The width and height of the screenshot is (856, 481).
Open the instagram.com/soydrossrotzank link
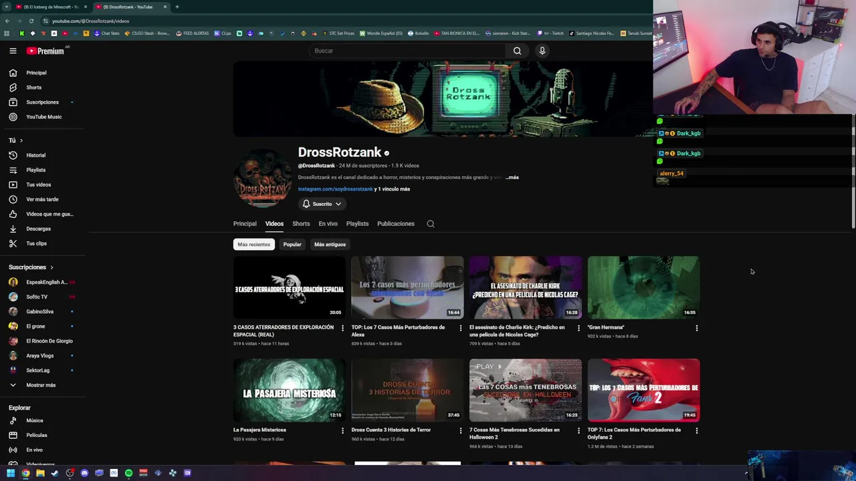[335, 189]
